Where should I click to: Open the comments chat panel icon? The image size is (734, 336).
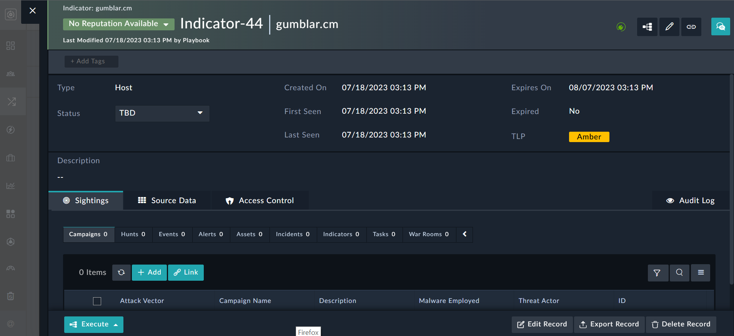click(x=720, y=27)
